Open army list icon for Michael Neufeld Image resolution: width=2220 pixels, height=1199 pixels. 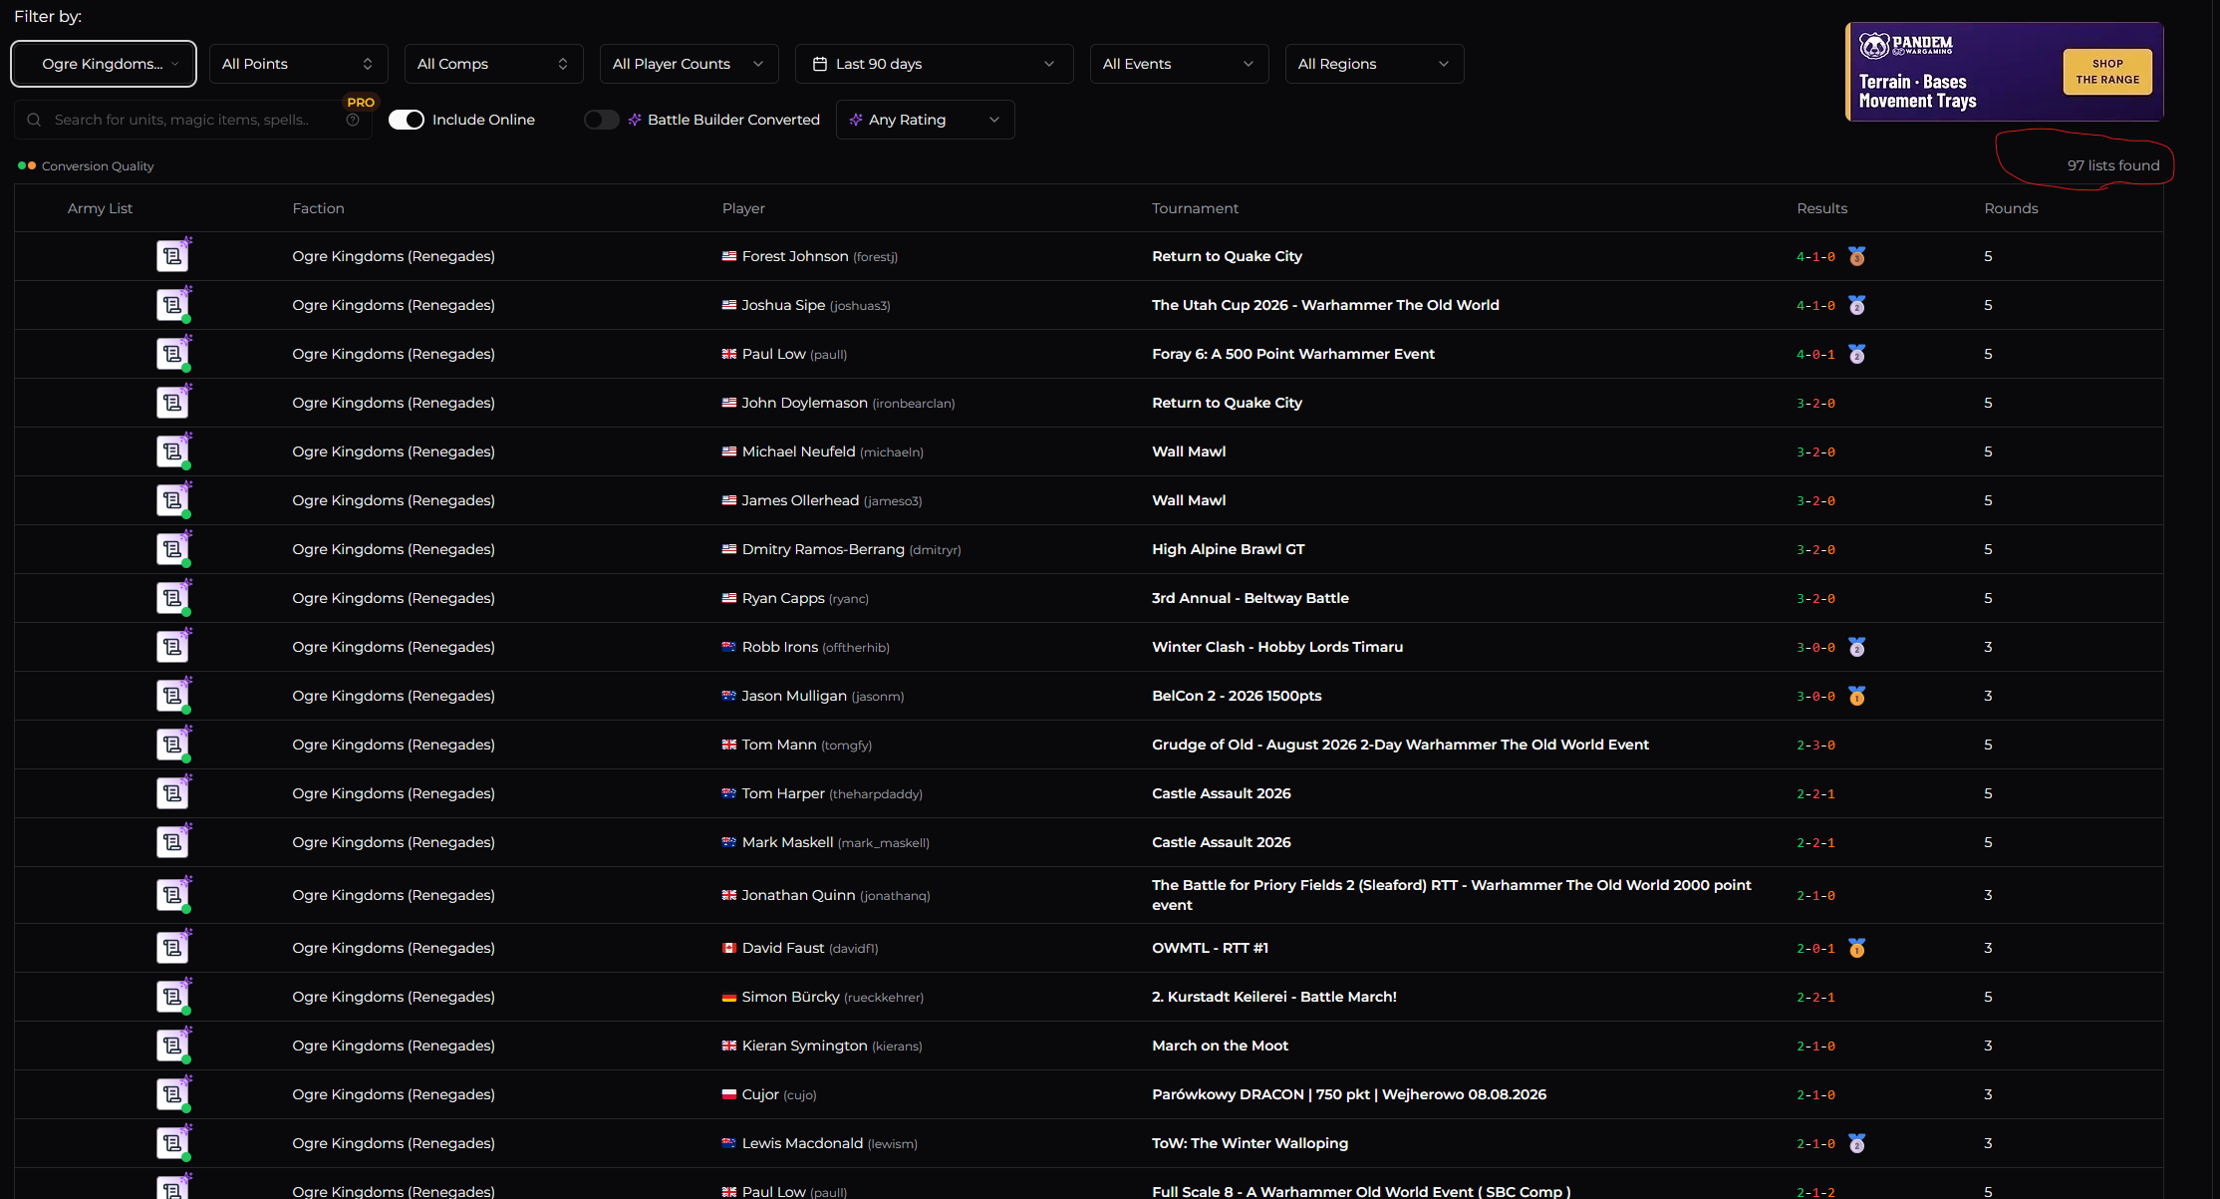(x=173, y=451)
